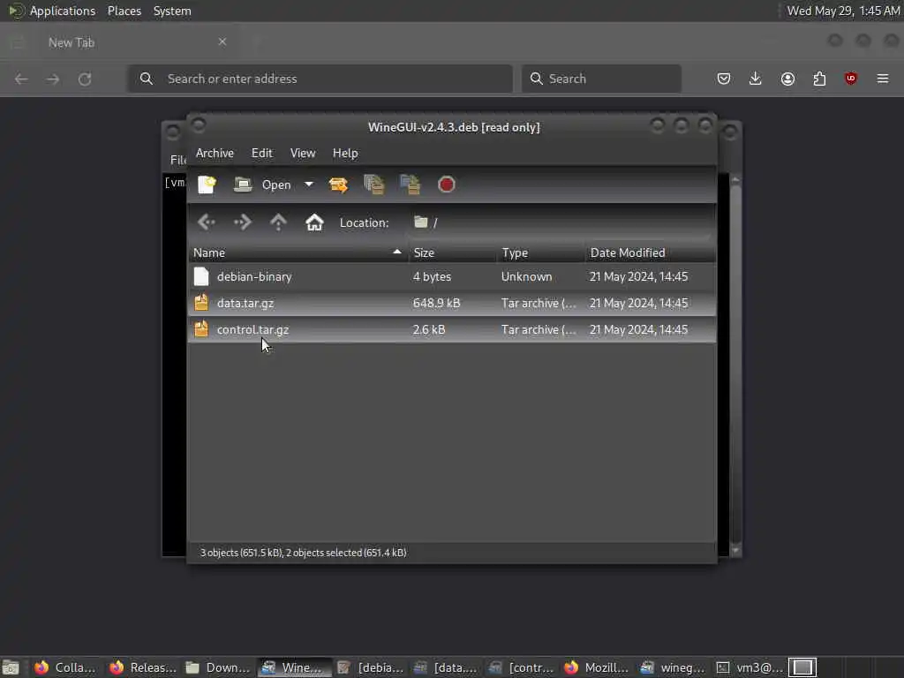Open the Firefox hamburger menu
This screenshot has height=678, width=904.
click(x=883, y=79)
